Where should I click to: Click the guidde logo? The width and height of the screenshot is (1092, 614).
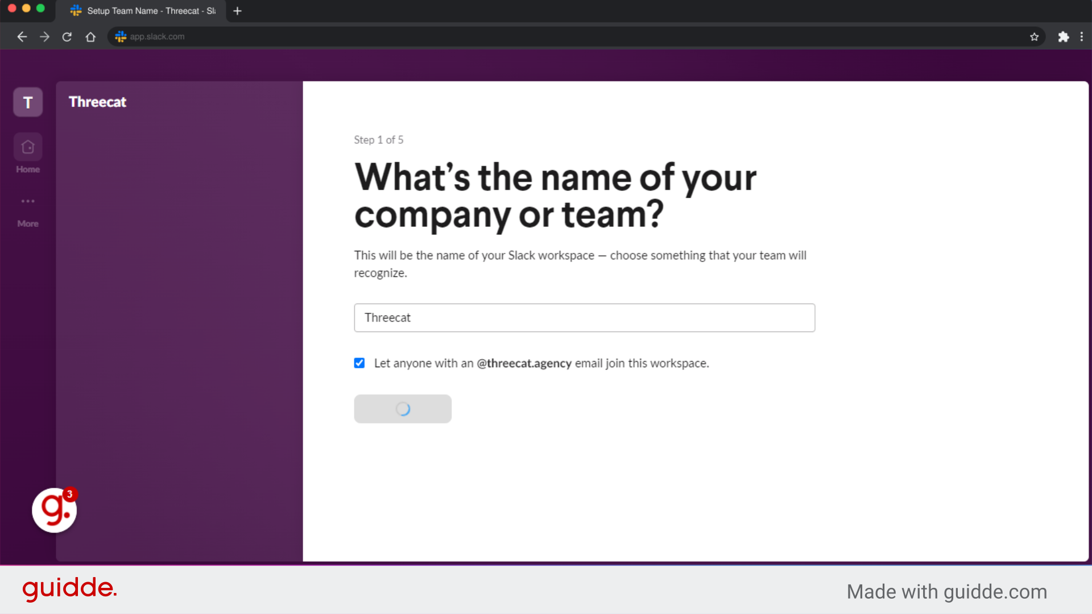pyautogui.click(x=69, y=590)
